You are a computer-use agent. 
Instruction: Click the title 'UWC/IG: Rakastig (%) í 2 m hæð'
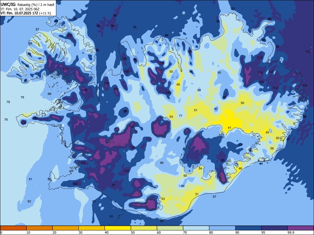click(x=27, y=5)
